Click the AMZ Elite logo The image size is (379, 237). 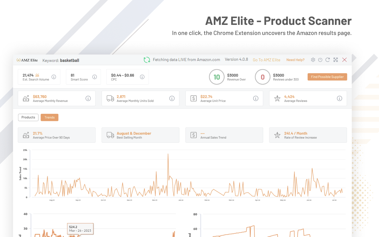[27, 60]
